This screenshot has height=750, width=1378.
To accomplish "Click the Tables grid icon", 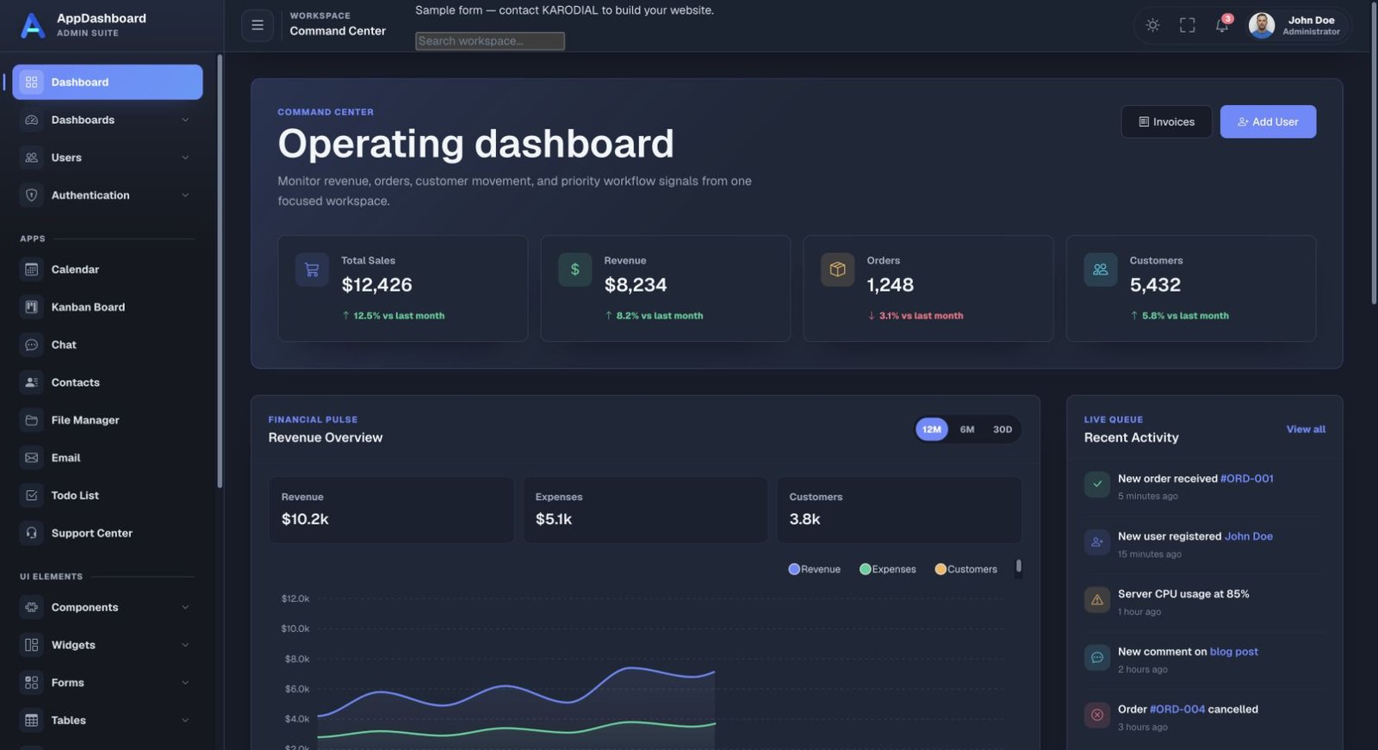I will [32, 720].
